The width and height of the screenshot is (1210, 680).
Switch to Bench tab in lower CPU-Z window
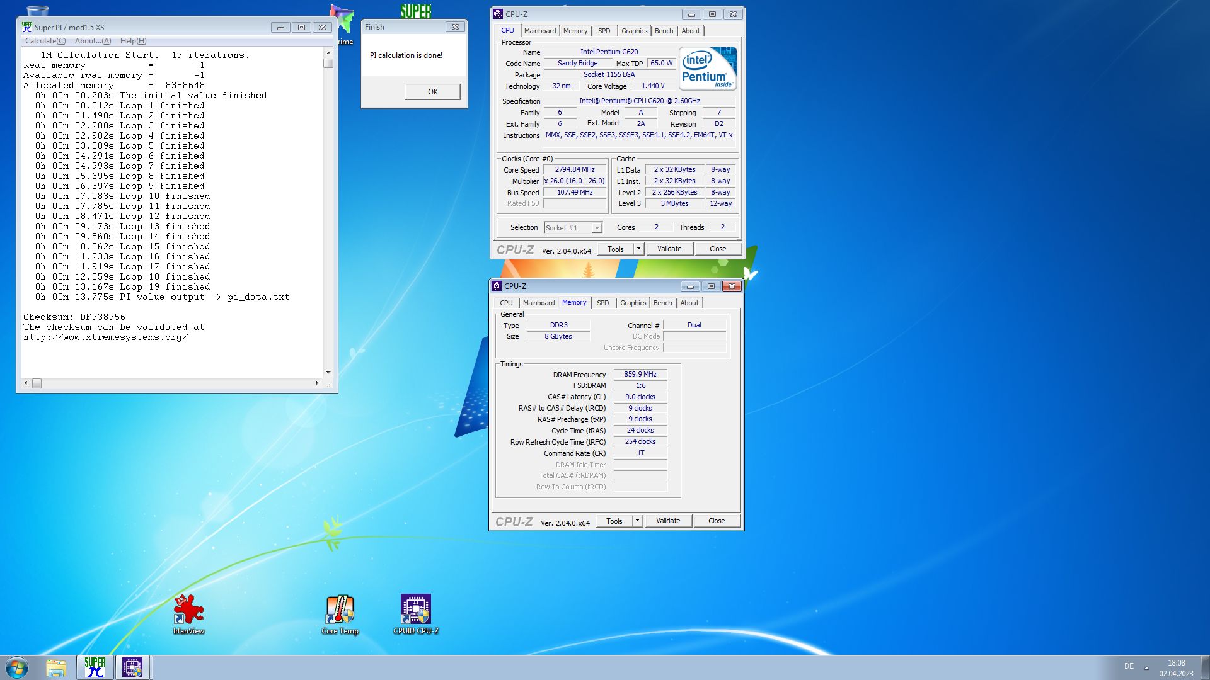[662, 303]
